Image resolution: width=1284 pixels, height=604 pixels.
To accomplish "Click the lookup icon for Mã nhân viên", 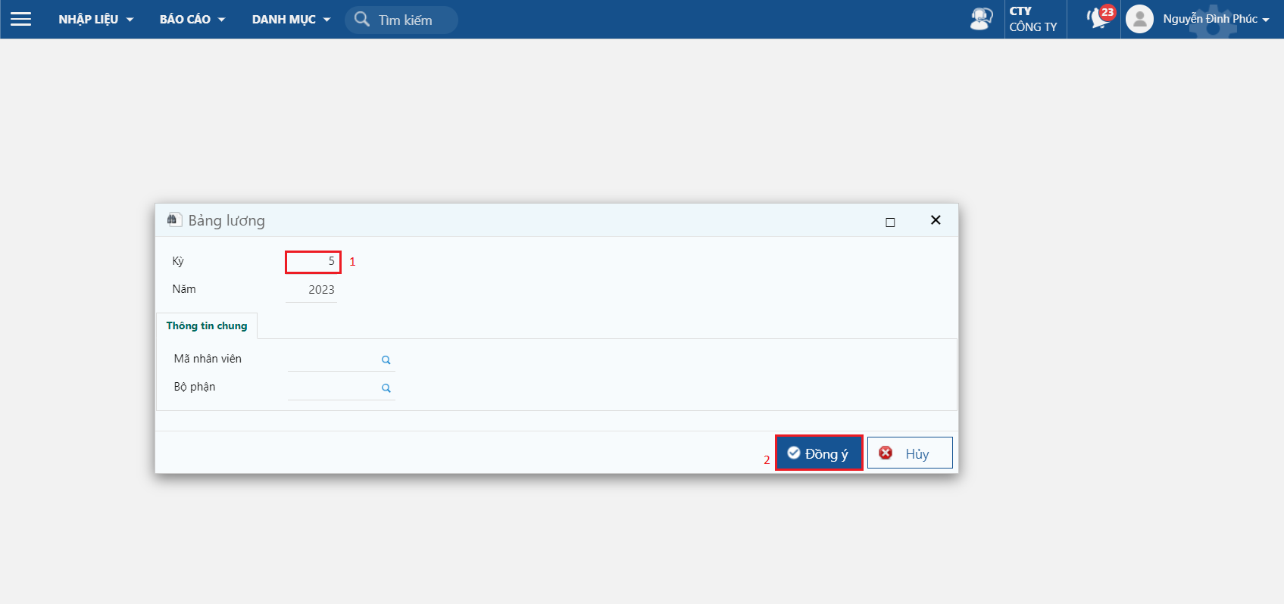I will tap(386, 360).
